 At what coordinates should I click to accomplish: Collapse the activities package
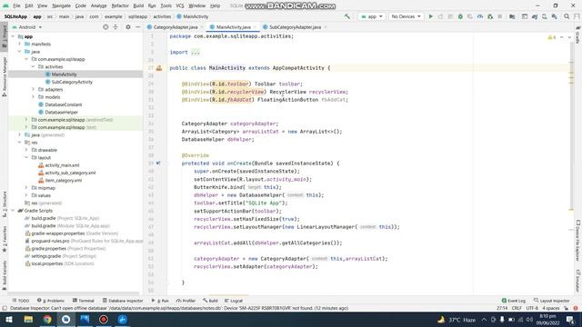[x=33, y=66]
